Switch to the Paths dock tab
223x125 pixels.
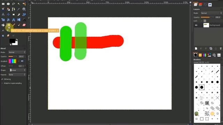pos(205,5)
